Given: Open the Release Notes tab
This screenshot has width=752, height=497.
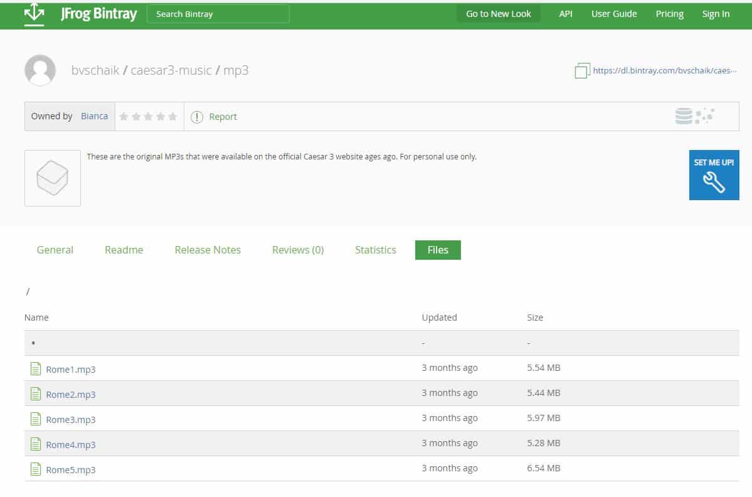Looking at the screenshot, I should click(208, 250).
